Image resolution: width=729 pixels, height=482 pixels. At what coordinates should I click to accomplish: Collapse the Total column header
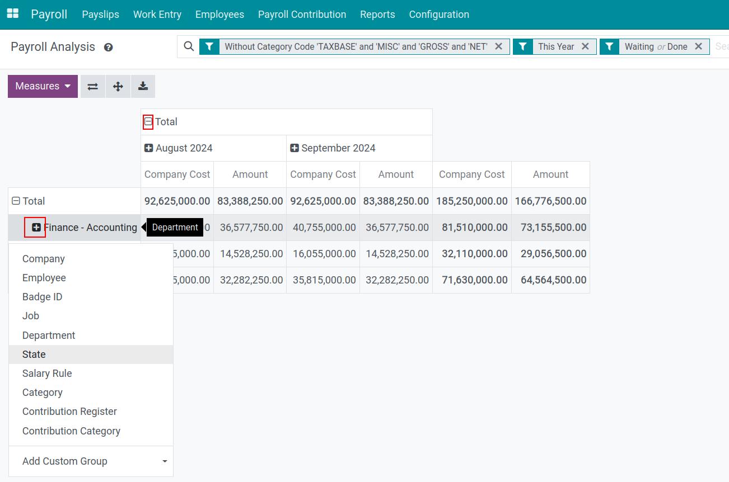click(148, 121)
